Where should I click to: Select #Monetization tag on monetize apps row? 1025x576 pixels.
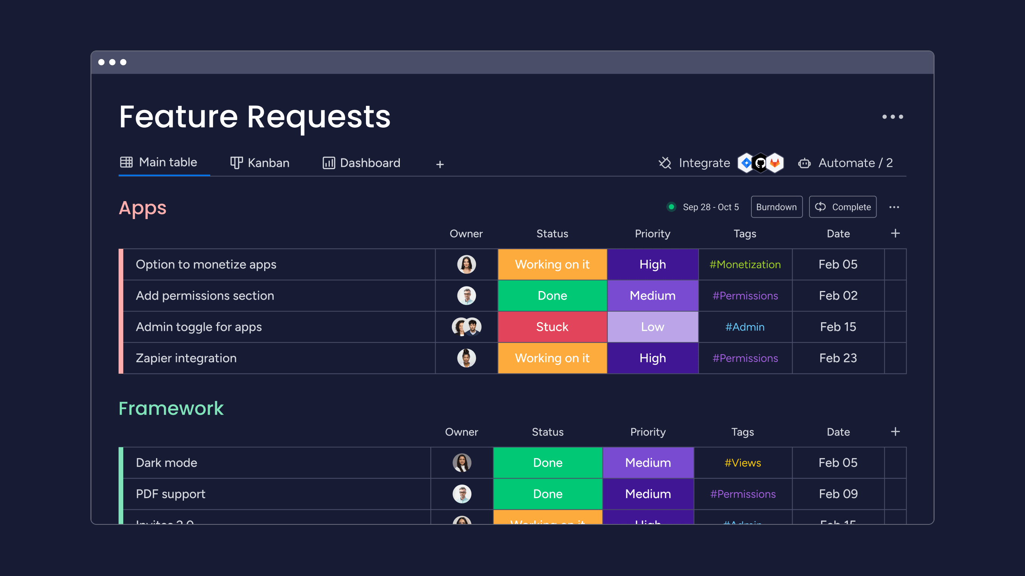click(x=744, y=264)
